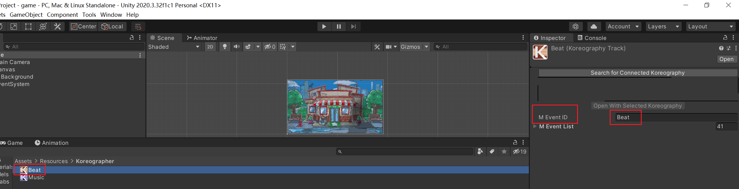Open the Shaded draw mode dropdown
This screenshot has height=189, width=739.
click(174, 47)
